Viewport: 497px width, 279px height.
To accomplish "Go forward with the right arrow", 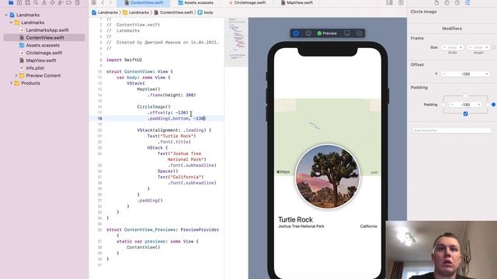I will click(x=110, y=2).
